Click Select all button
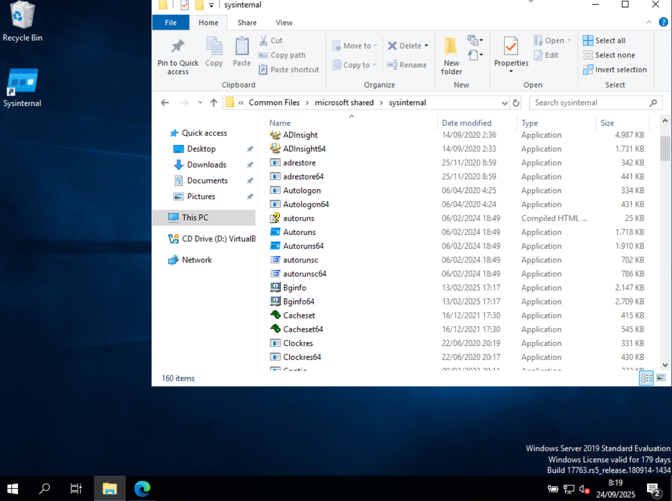 [x=604, y=40]
